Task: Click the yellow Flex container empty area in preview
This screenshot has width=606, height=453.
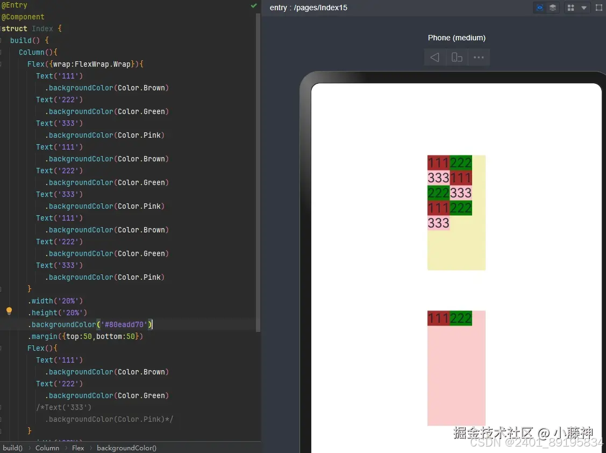Action: tap(457, 250)
